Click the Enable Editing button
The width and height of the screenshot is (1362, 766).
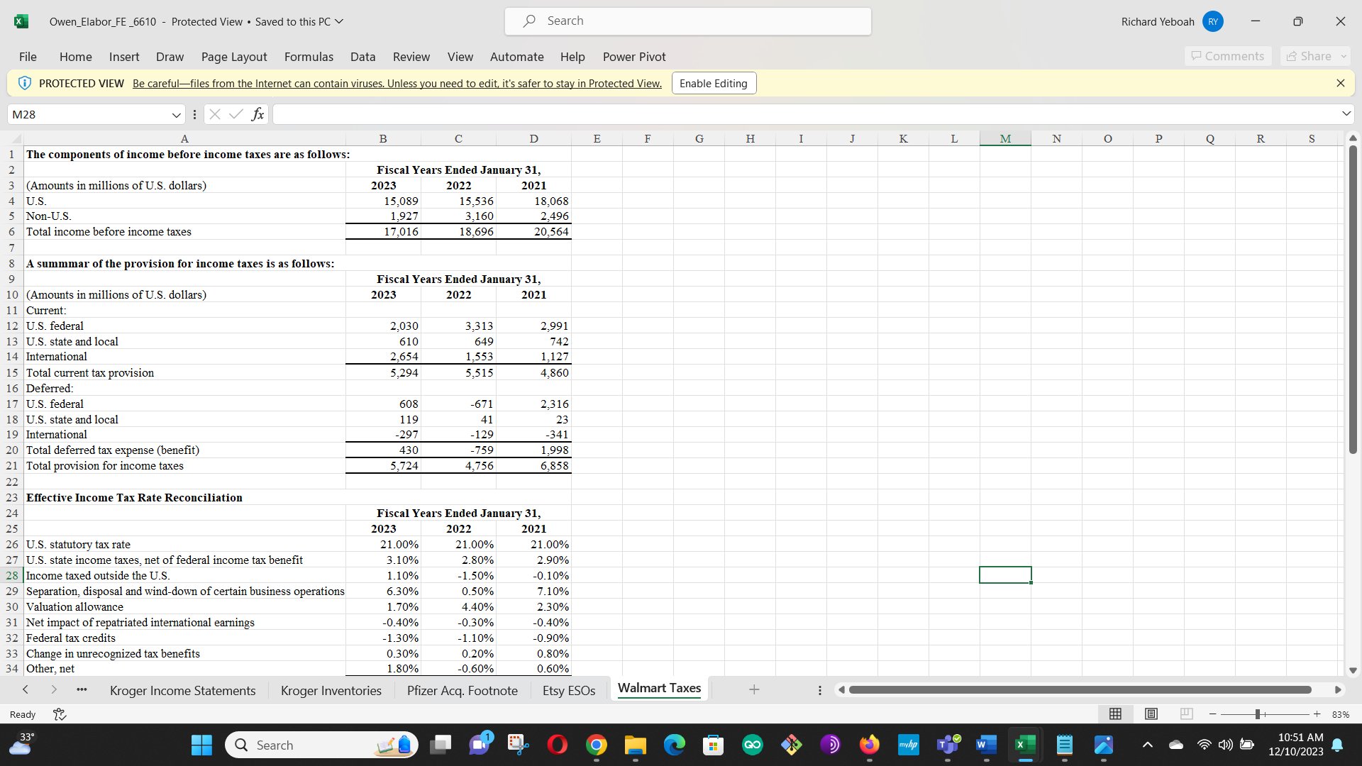(714, 83)
